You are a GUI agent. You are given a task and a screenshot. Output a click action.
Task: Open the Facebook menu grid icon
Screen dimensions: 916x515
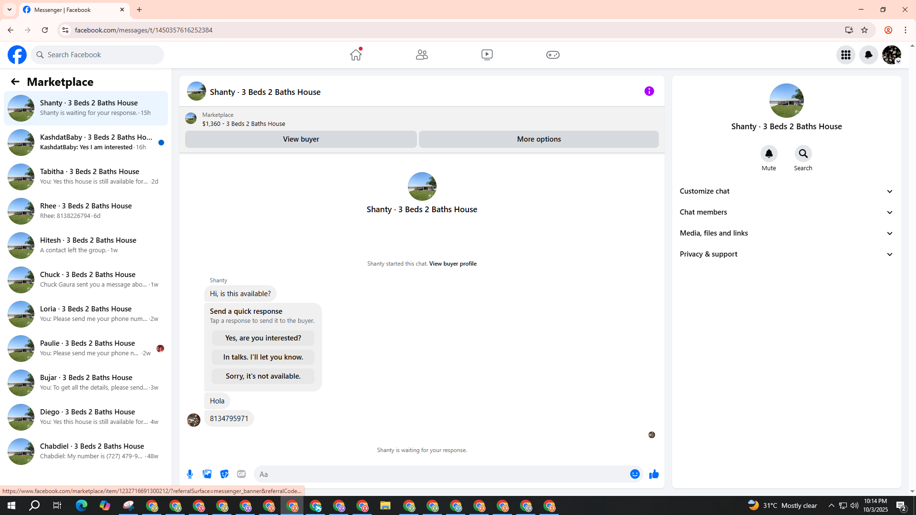click(846, 55)
